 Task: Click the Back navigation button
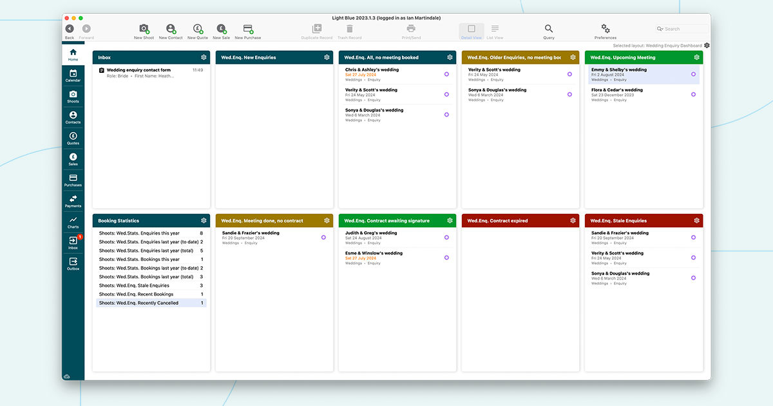(70, 29)
